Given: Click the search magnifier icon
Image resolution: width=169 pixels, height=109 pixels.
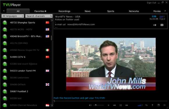Looking at the screenshot, I should tap(51, 16).
